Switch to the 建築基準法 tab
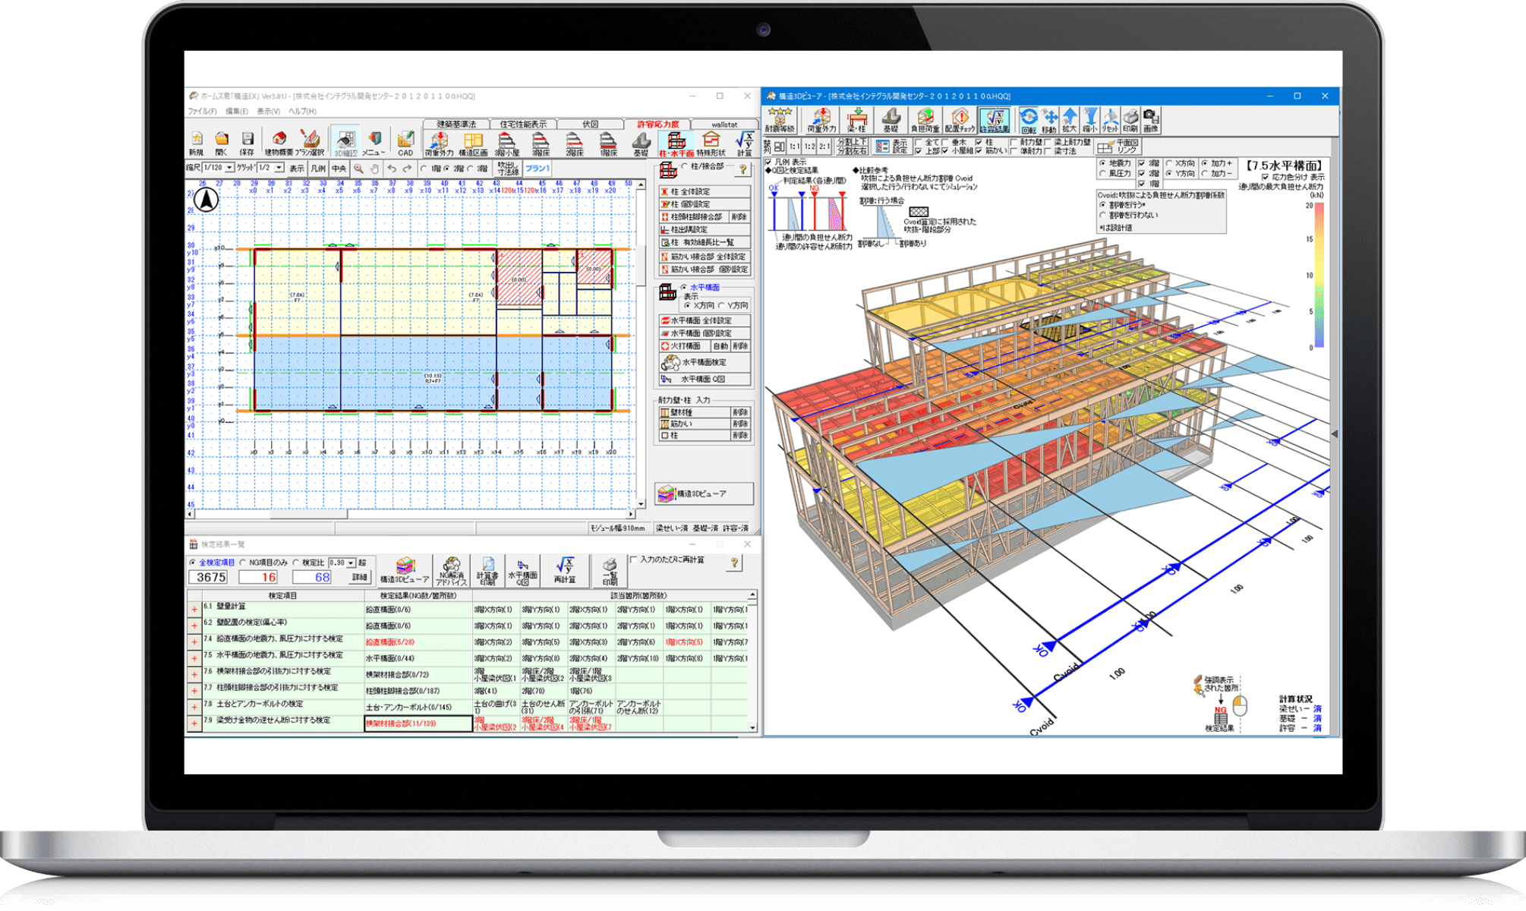Image resolution: width=1526 pixels, height=911 pixels. pos(456,125)
